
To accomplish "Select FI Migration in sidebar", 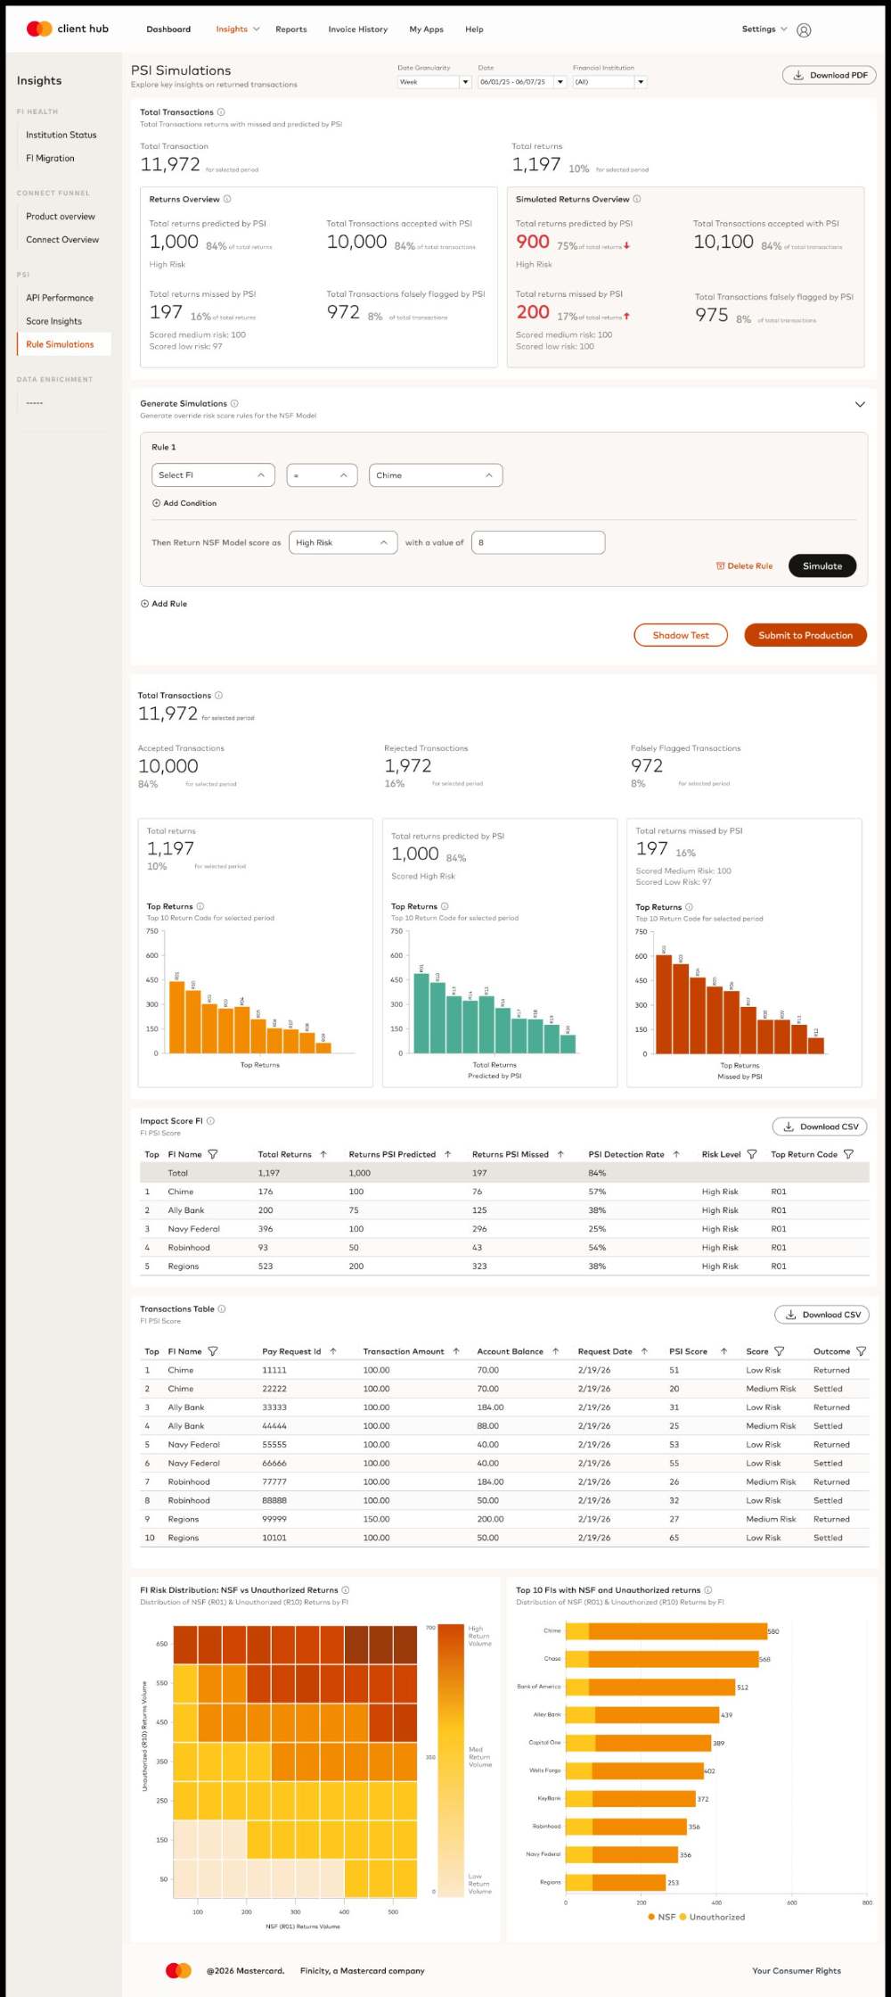I will coord(51,158).
